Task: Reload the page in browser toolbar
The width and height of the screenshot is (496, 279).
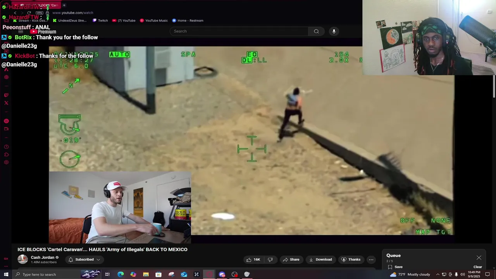Action: tap(29, 13)
